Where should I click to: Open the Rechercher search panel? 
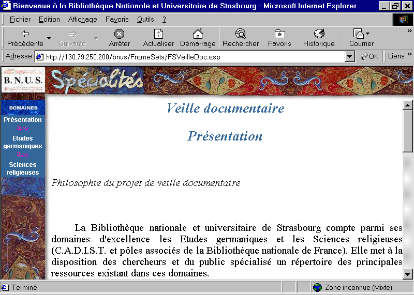coord(241,38)
